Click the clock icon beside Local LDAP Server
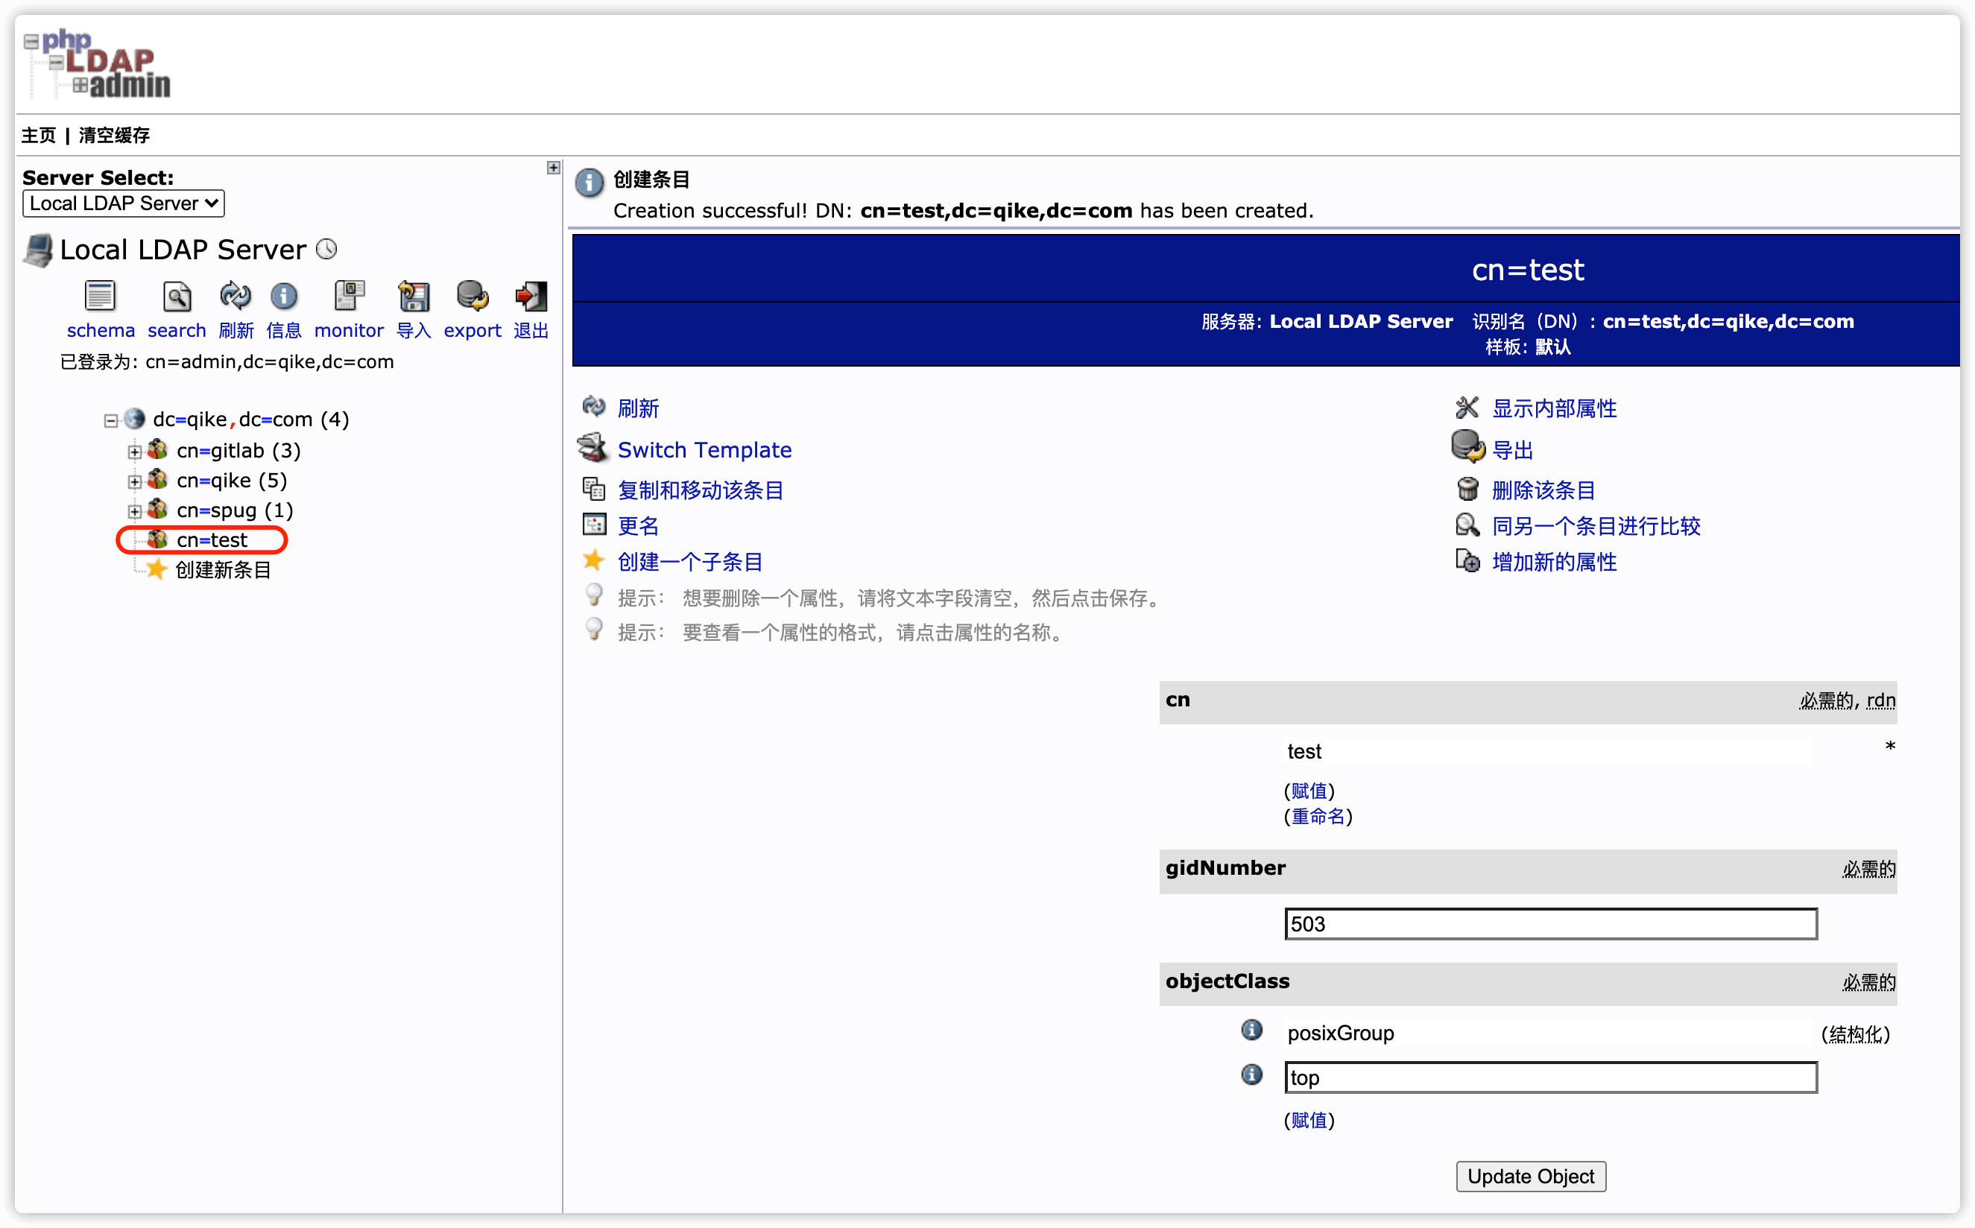The height and width of the screenshot is (1228, 1975). pyautogui.click(x=326, y=250)
